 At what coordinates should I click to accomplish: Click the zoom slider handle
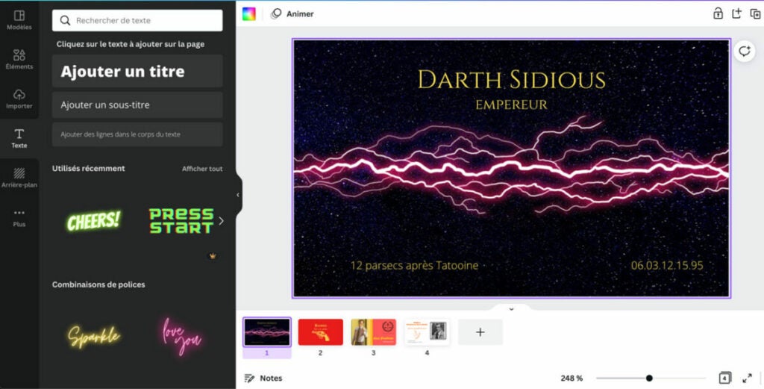click(x=649, y=378)
